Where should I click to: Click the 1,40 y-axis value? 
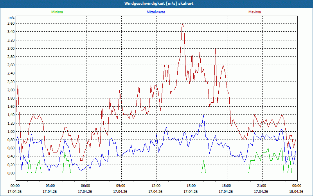pos(11,115)
